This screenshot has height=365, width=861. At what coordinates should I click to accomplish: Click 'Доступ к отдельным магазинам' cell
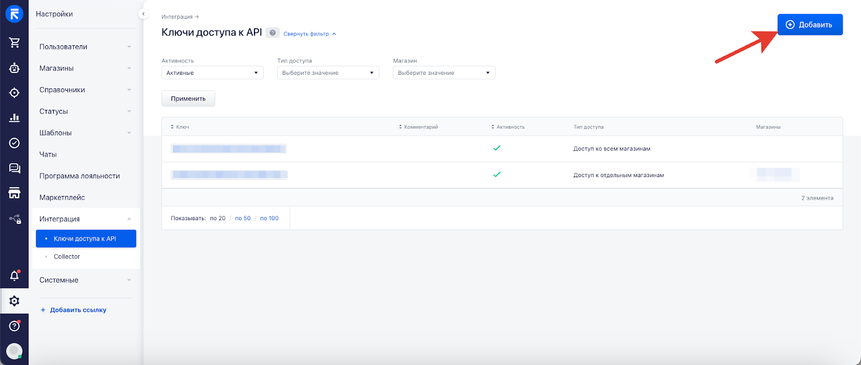(x=618, y=175)
